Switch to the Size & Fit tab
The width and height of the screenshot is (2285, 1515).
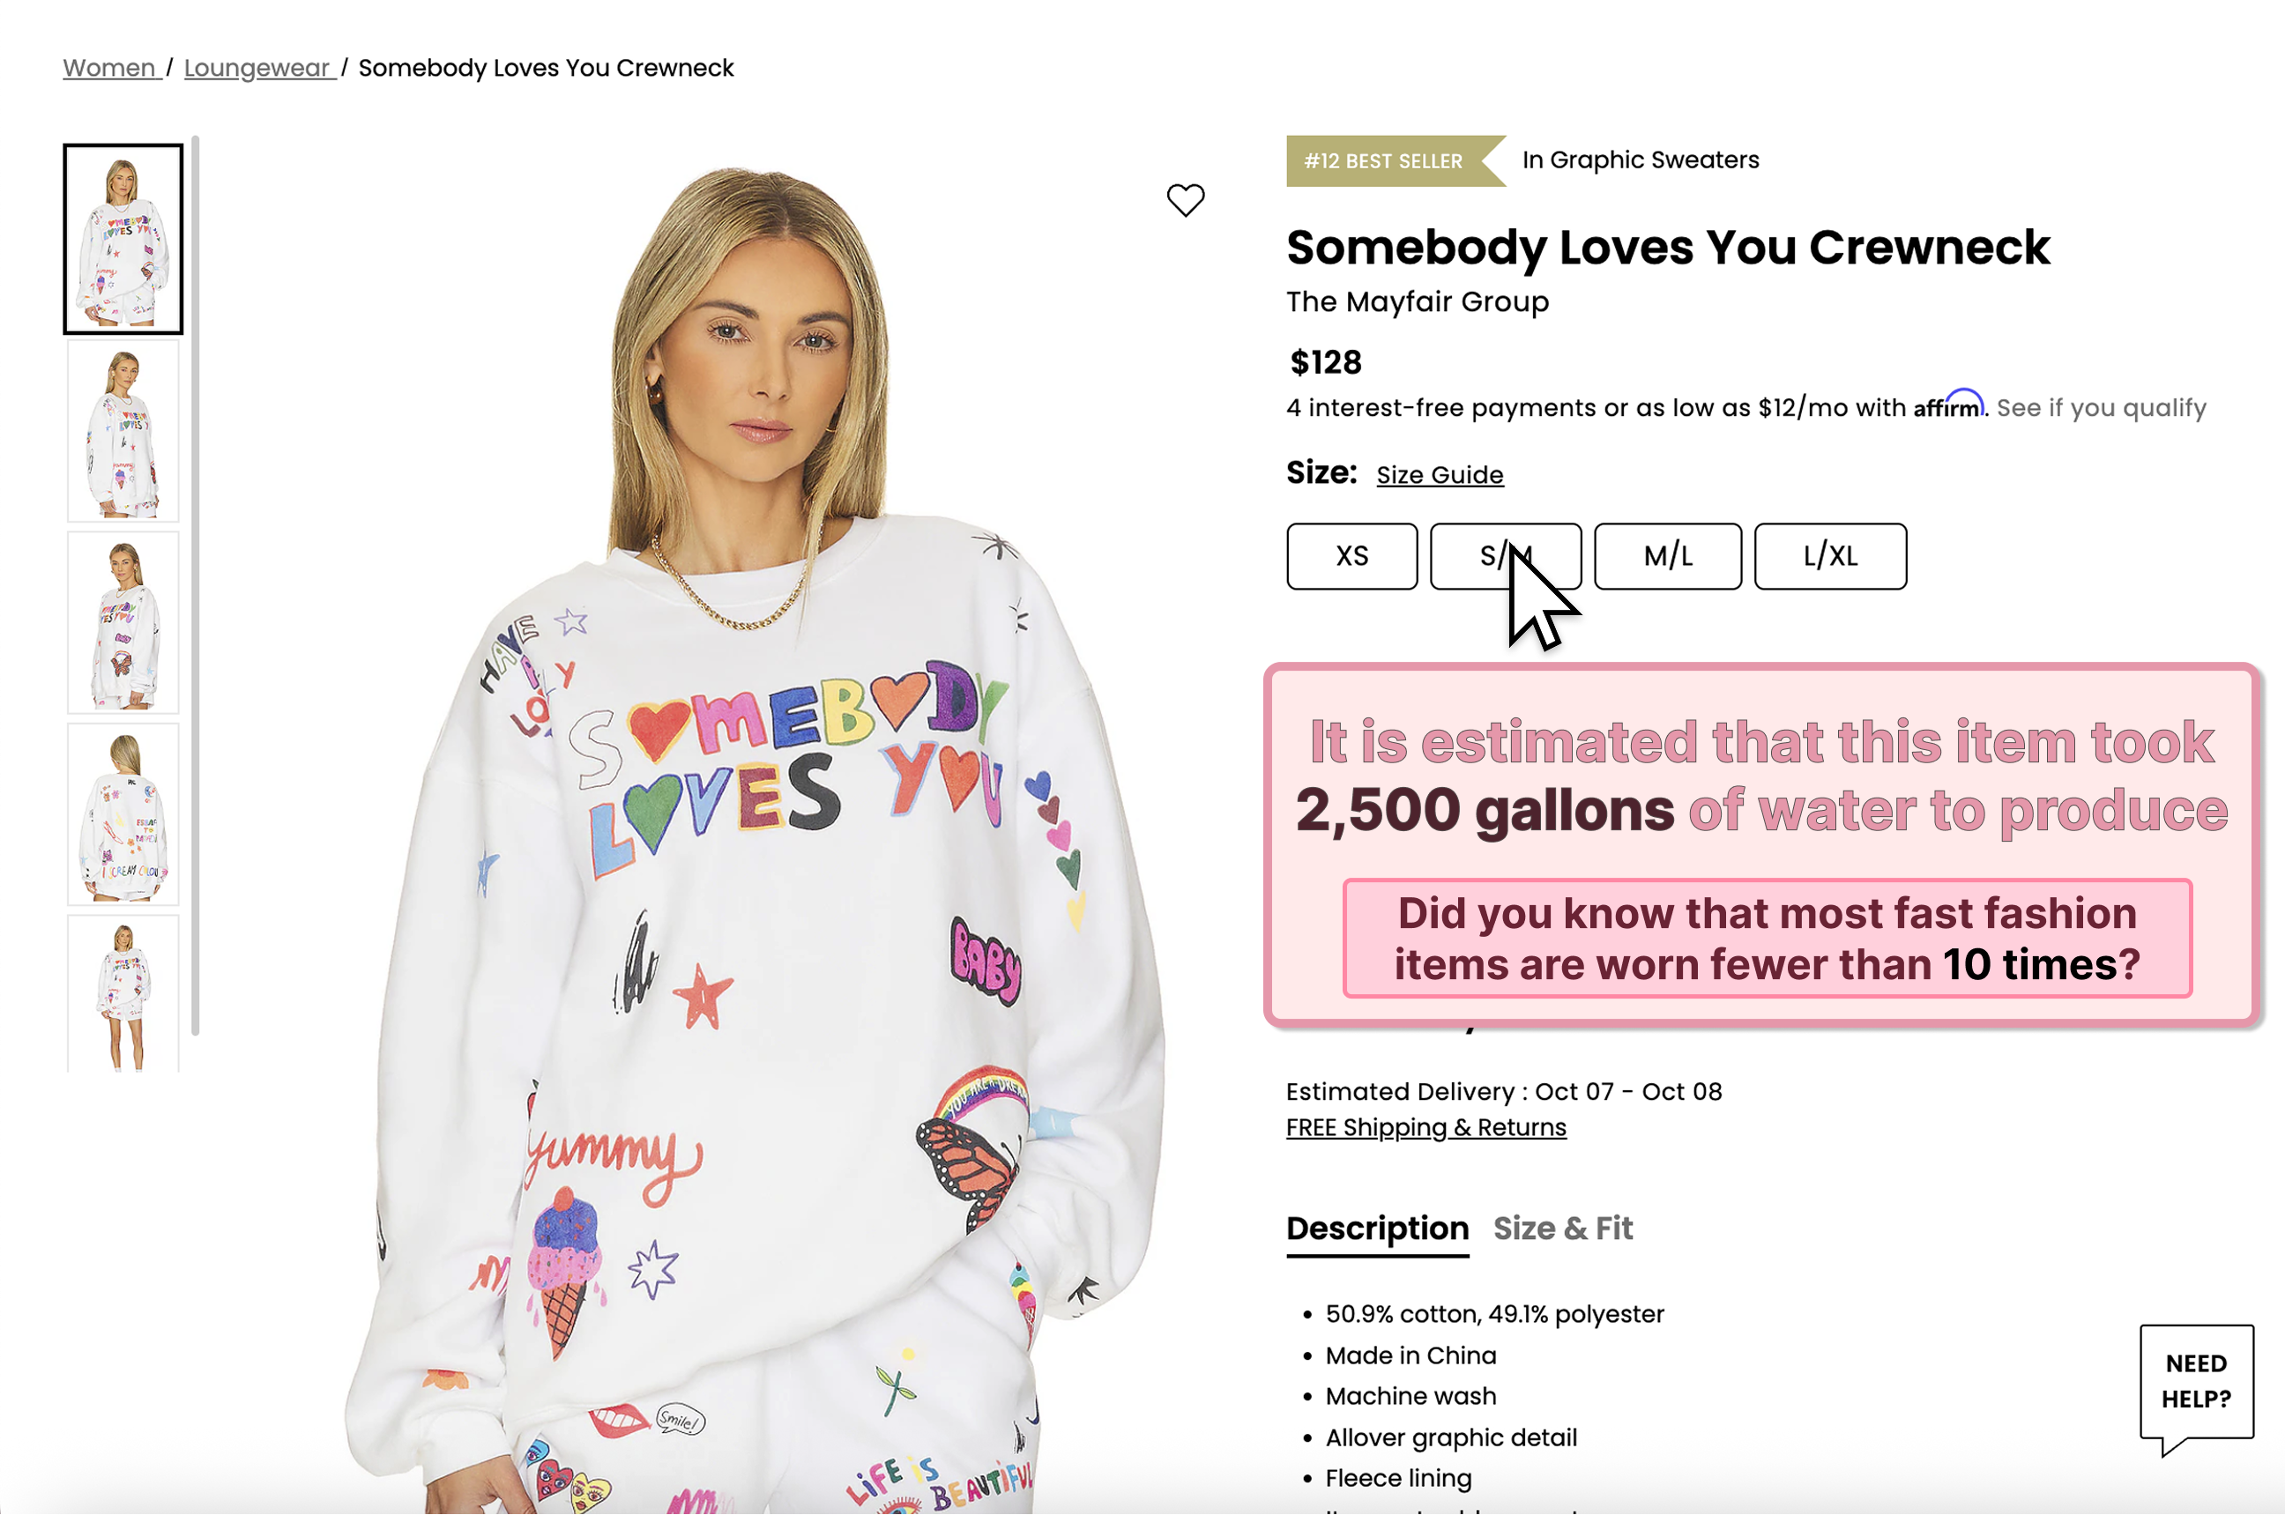tap(1562, 1228)
